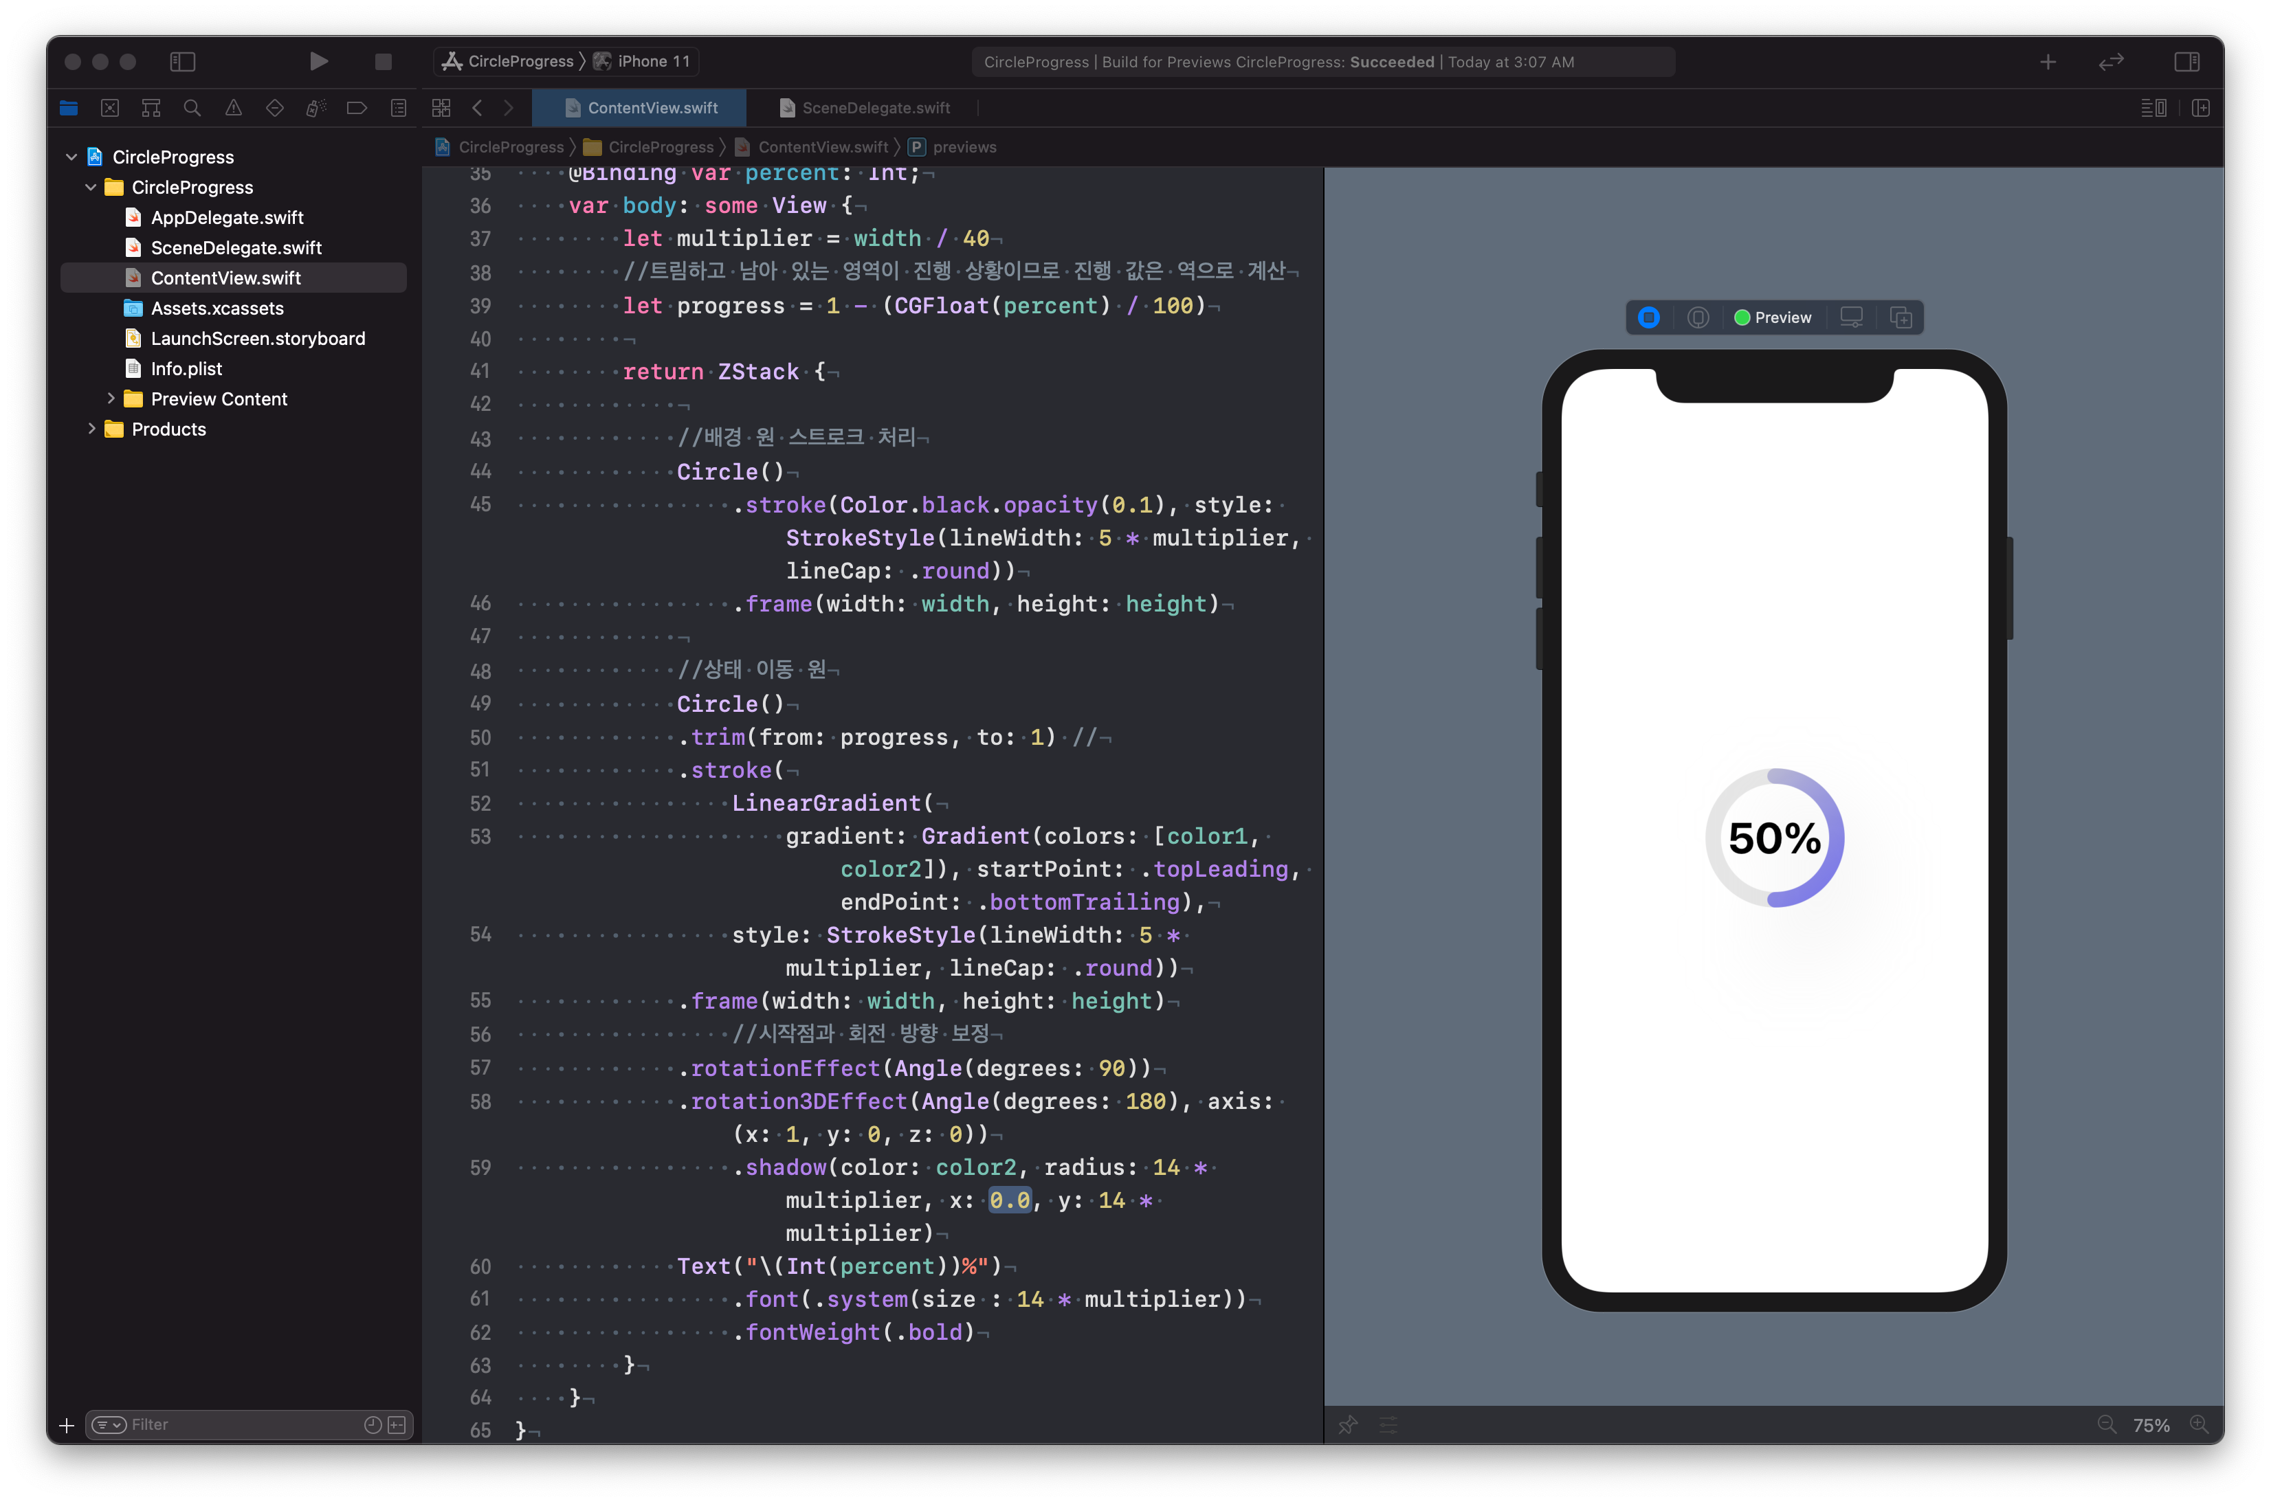This screenshot has width=2271, height=1502.
Task: Toggle the left navigator sidebar
Action: tap(182, 61)
